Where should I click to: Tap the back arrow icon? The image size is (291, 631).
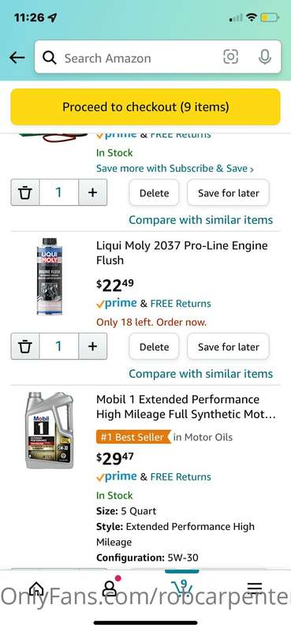click(x=17, y=58)
